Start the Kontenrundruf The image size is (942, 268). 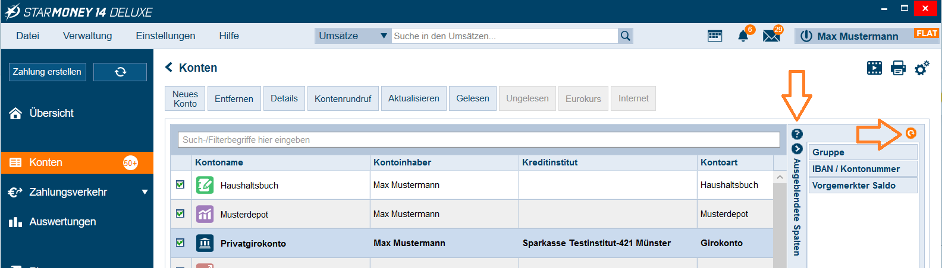coord(343,98)
